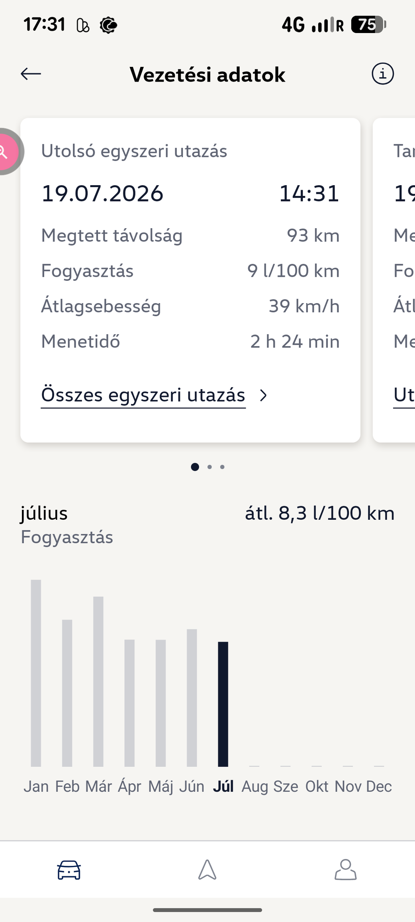Open the vehicle tab car icon
415x922 pixels.
point(69,870)
